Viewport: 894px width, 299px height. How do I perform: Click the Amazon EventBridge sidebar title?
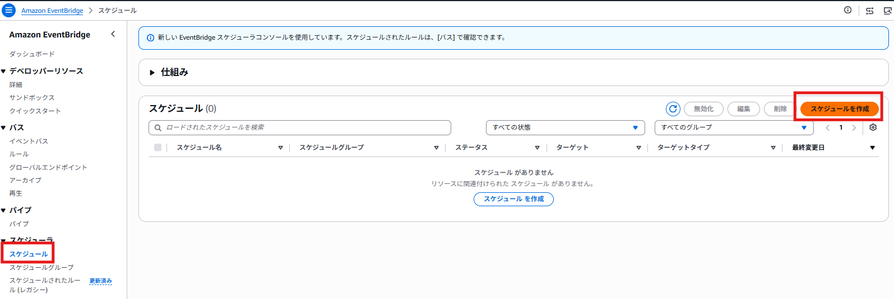[x=50, y=35]
